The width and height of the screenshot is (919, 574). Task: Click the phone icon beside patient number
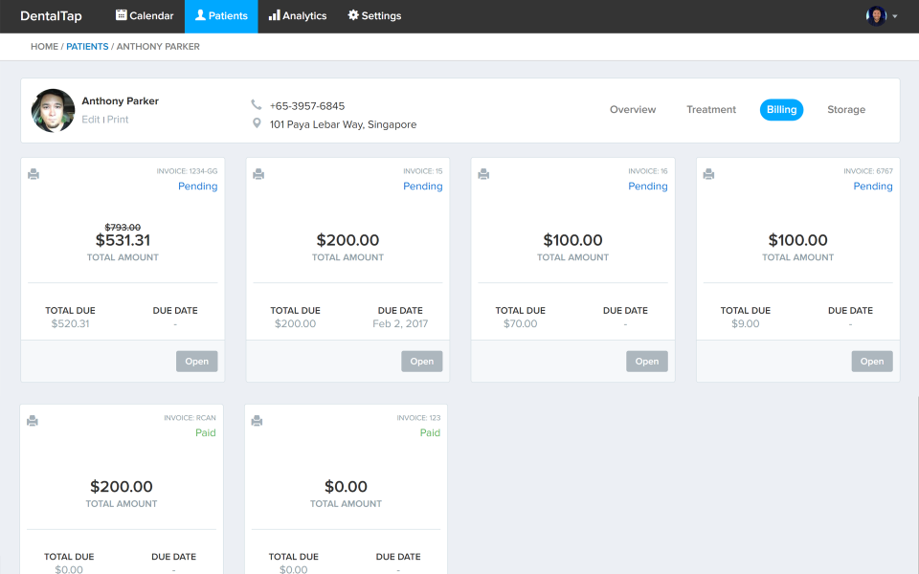257,105
